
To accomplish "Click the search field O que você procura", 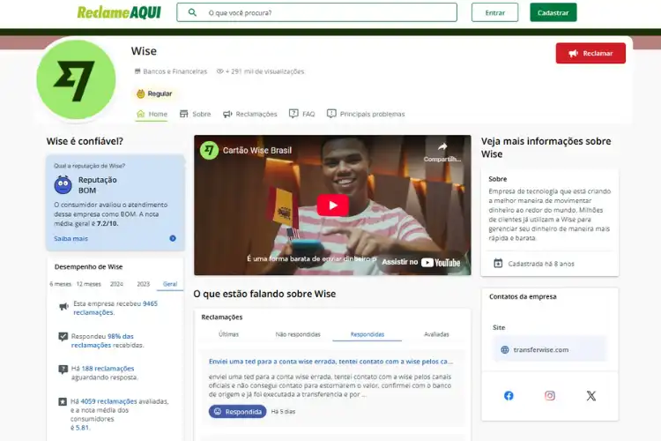I will pyautogui.click(x=316, y=12).
